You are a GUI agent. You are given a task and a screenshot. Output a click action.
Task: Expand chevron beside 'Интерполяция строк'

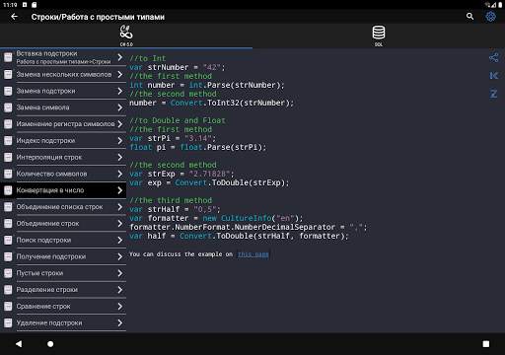[x=120, y=158]
